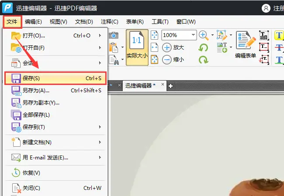The image size is (284, 196).
Task: Click the clipboard paste icon
Action: click(x=114, y=47)
